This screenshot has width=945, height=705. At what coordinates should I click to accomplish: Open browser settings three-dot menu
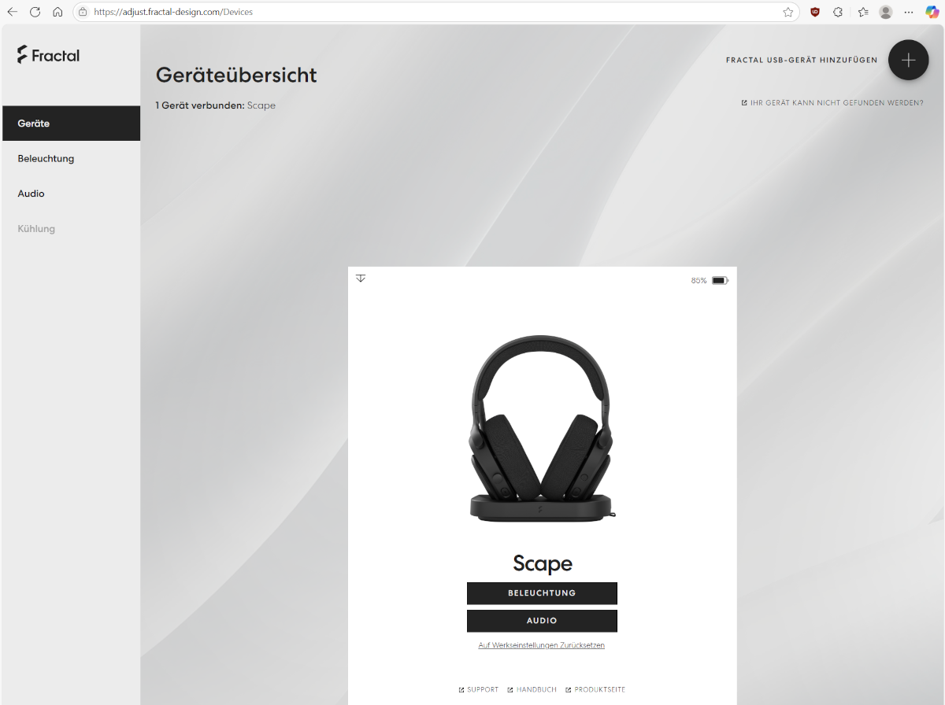pos(909,12)
